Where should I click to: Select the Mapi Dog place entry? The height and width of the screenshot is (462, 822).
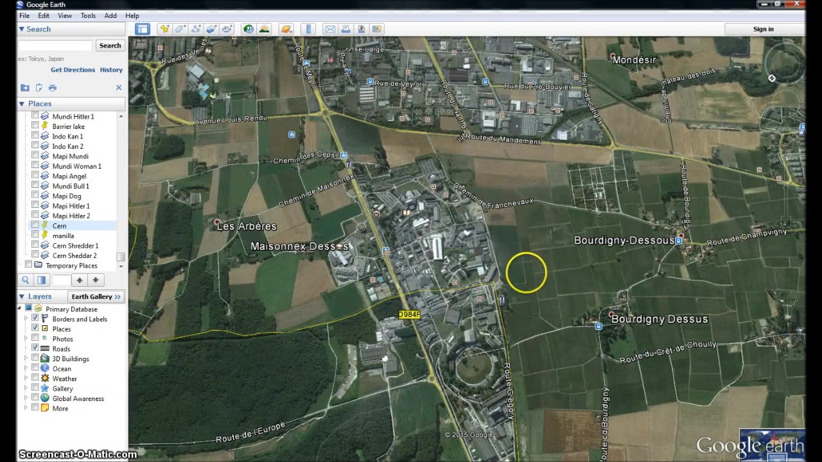click(x=67, y=196)
